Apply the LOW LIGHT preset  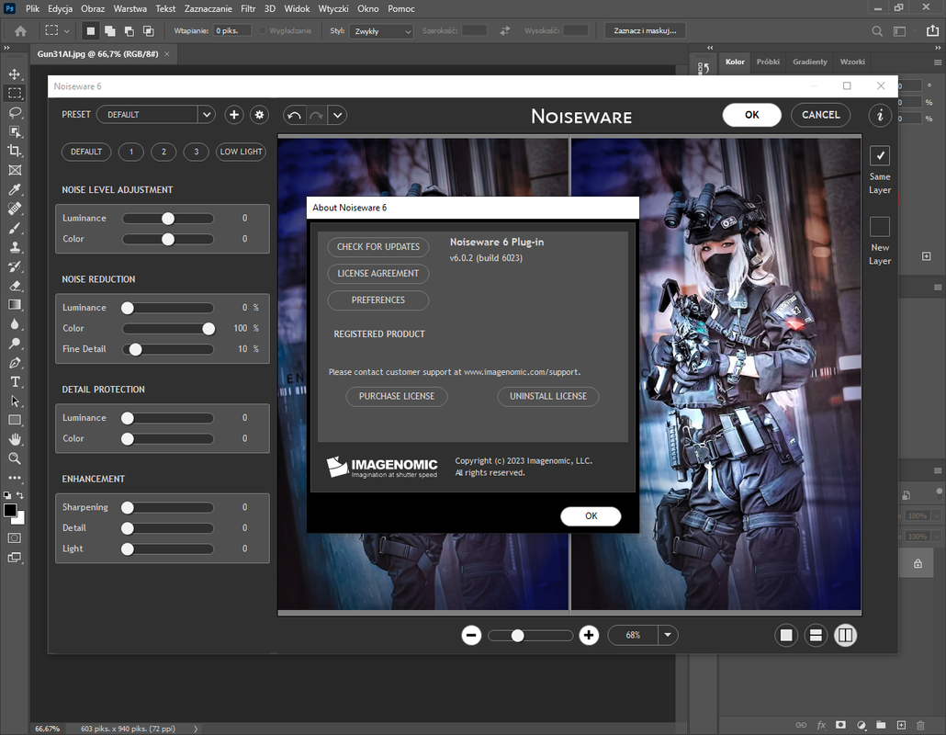pos(241,152)
